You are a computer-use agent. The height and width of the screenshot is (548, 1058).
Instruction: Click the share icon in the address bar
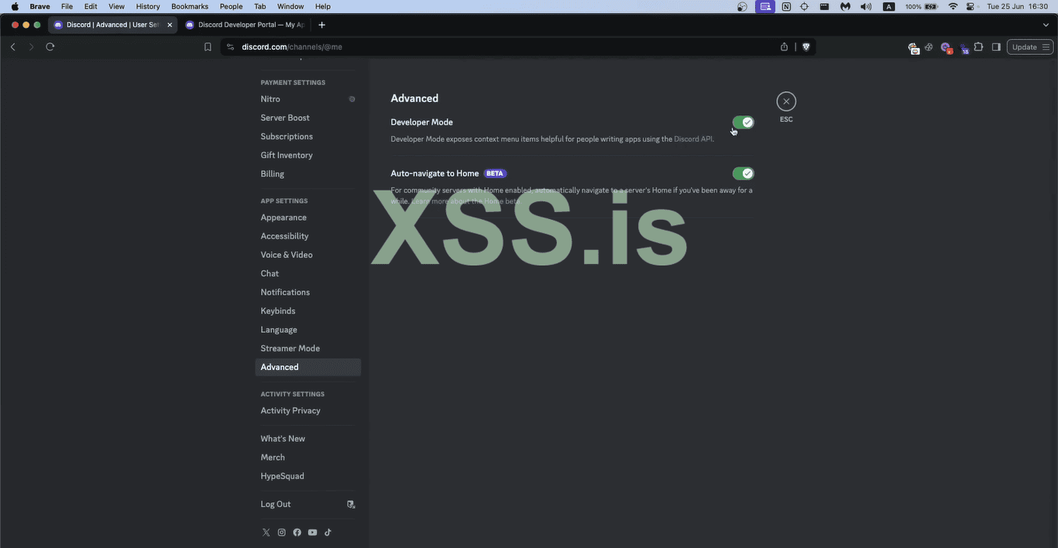point(783,46)
